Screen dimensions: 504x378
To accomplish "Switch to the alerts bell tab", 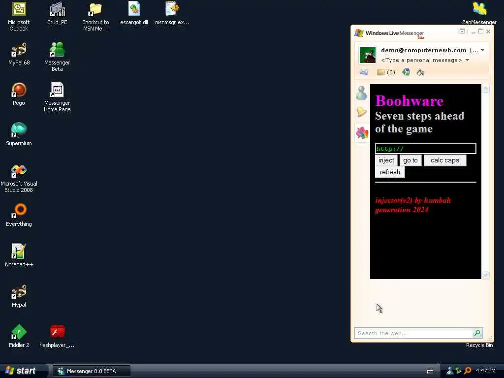I will 362,112.
